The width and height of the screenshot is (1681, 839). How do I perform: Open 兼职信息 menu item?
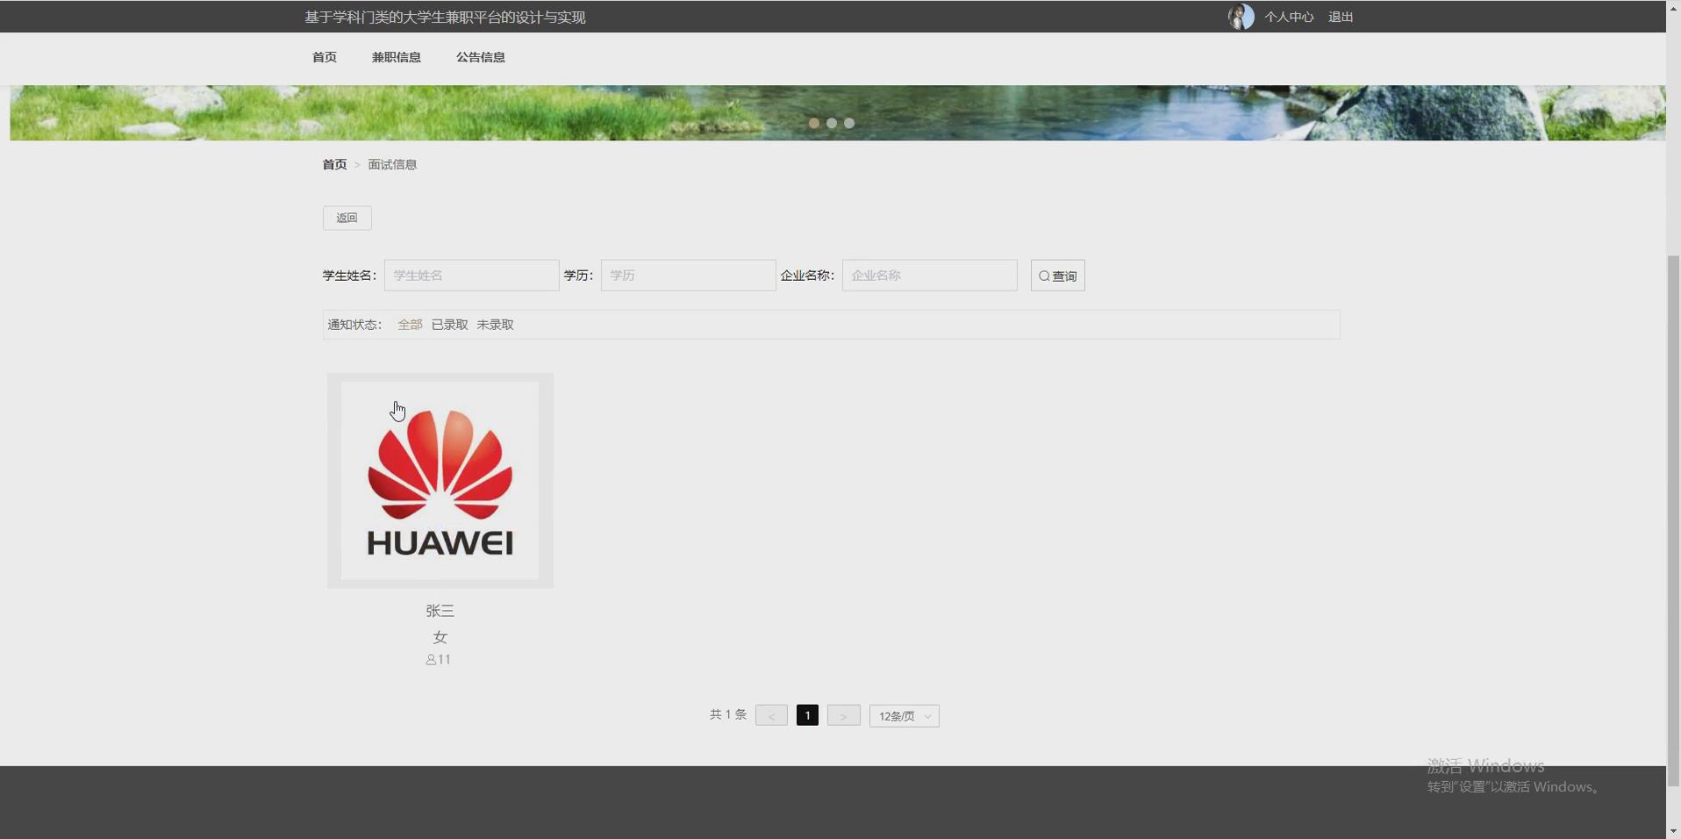tap(397, 57)
